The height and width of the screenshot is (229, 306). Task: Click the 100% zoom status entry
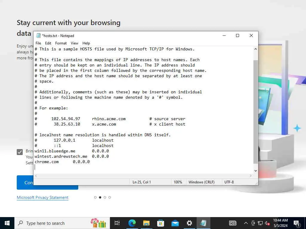pos(178,182)
